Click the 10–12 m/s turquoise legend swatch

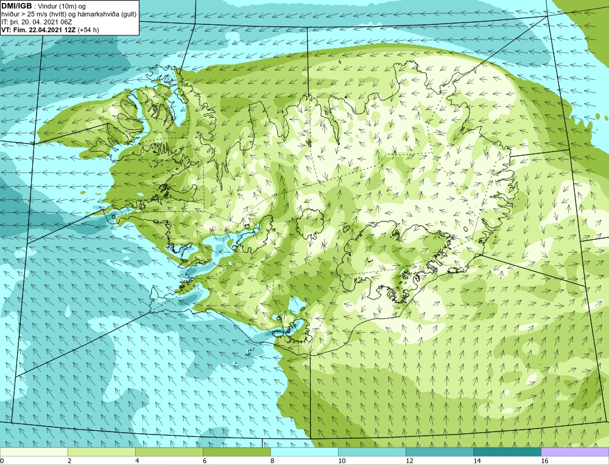point(371,452)
